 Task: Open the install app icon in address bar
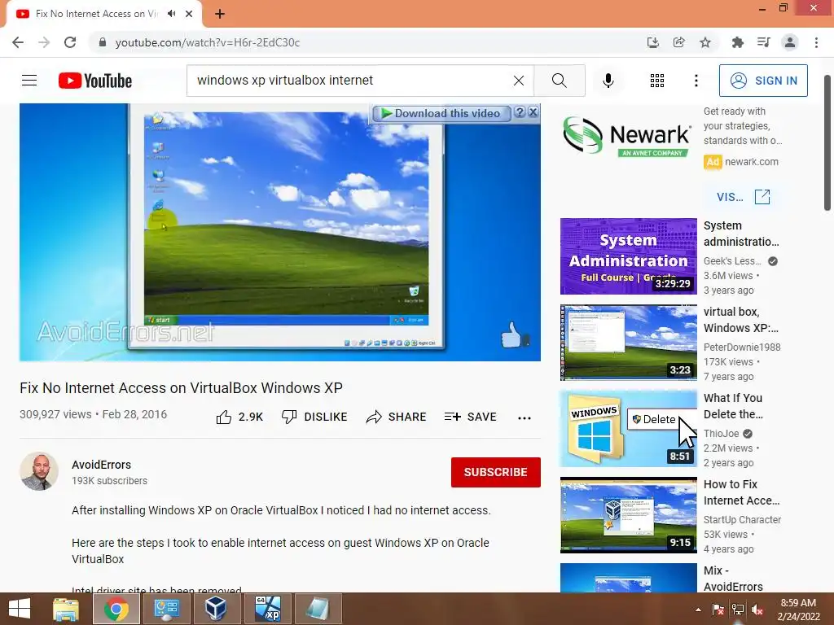pyautogui.click(x=652, y=42)
